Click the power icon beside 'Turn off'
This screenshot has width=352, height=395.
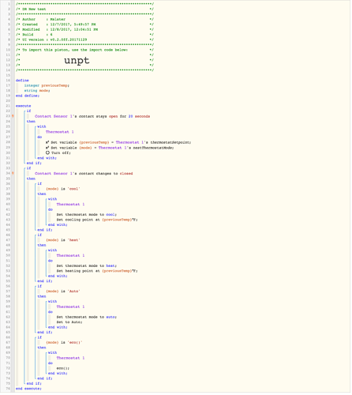pos(47,153)
